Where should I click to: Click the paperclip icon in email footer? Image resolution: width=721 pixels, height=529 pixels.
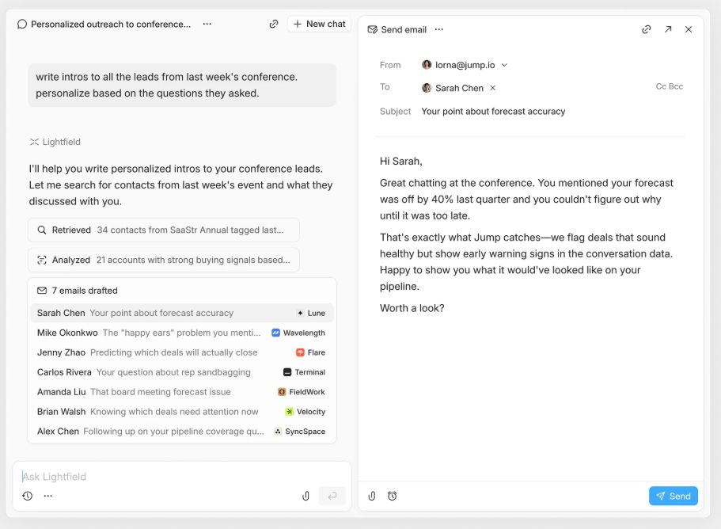372,496
